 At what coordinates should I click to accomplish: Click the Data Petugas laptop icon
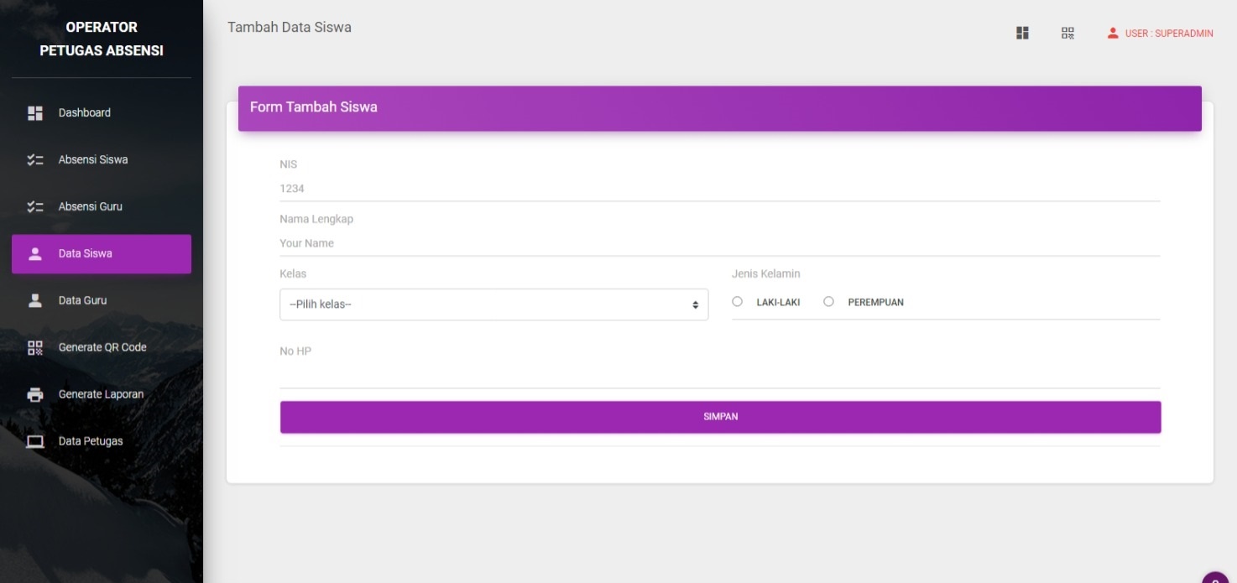pos(35,442)
